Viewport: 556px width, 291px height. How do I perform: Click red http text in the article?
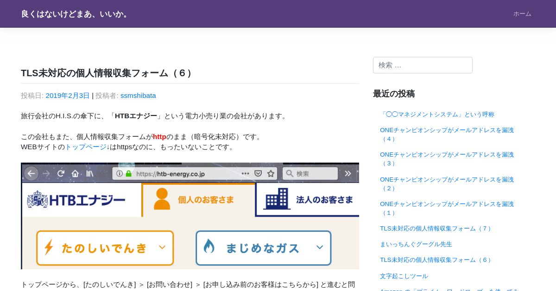tap(159, 137)
